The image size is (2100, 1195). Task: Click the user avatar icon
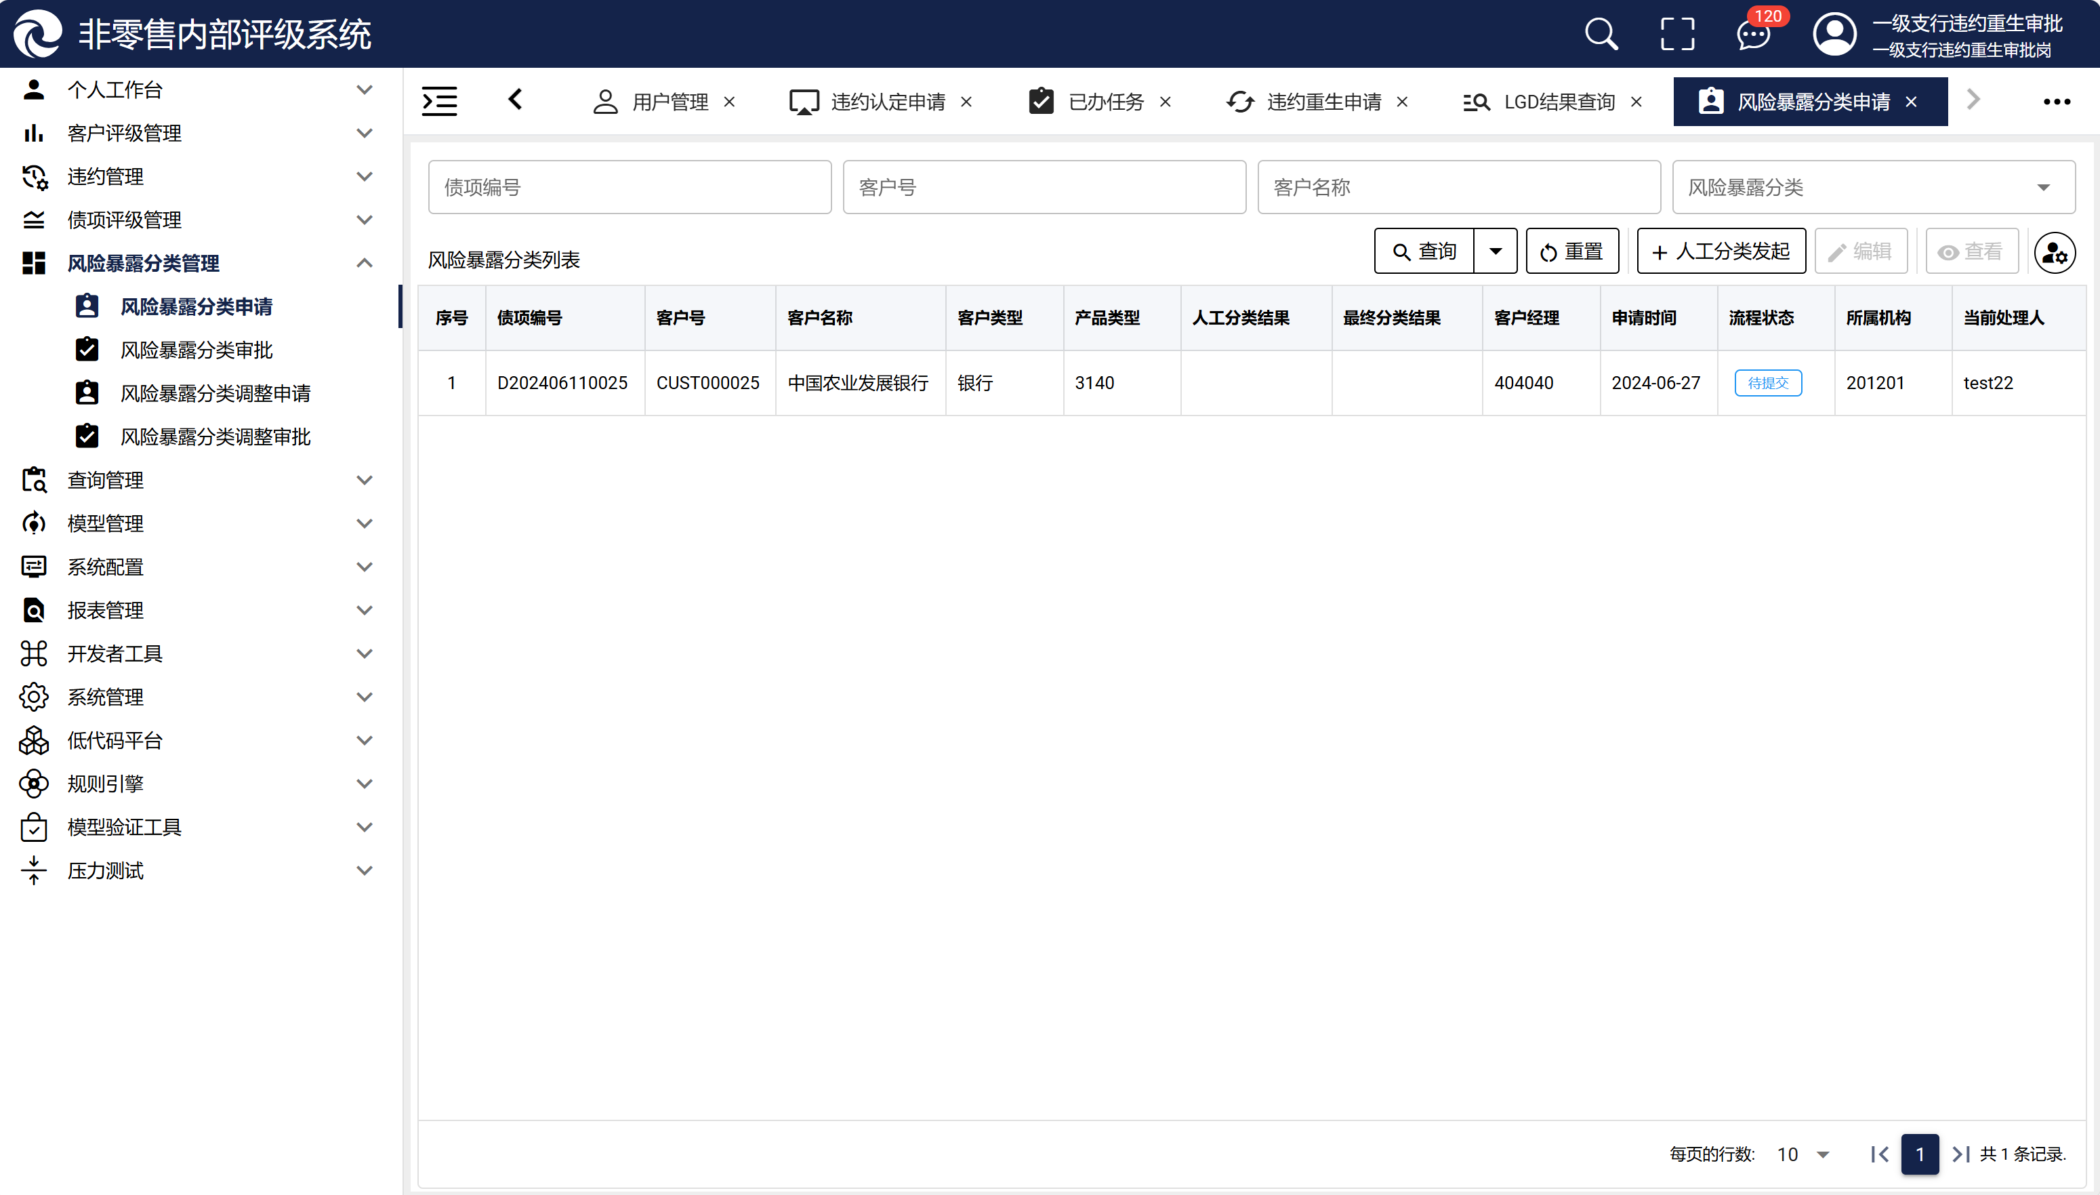coord(1834,35)
